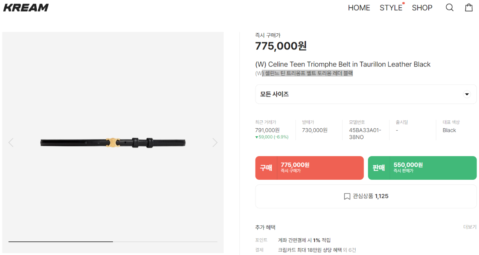Click the KREAM logo
Image resolution: width=479 pixels, height=255 pixels.
coord(26,8)
